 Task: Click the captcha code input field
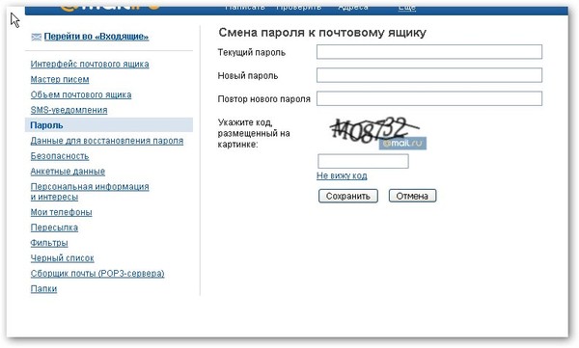(364, 161)
